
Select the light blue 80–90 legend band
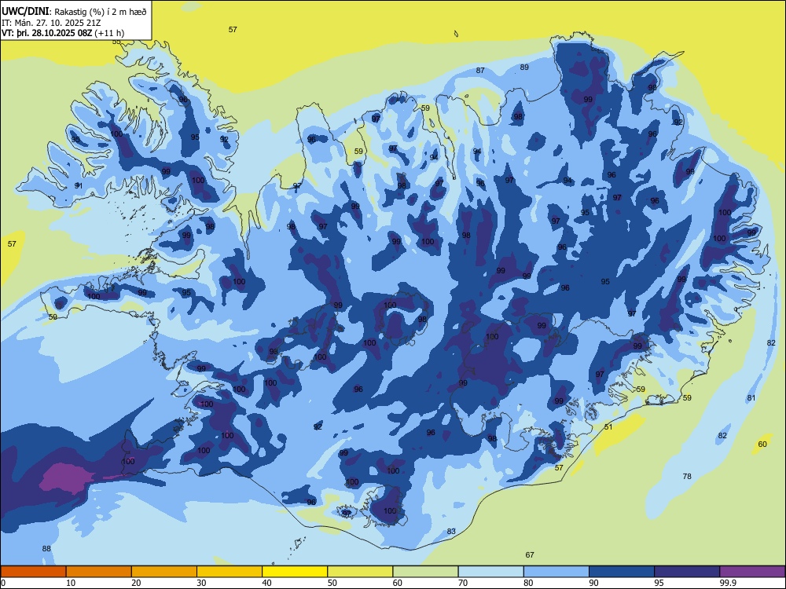pos(556,572)
